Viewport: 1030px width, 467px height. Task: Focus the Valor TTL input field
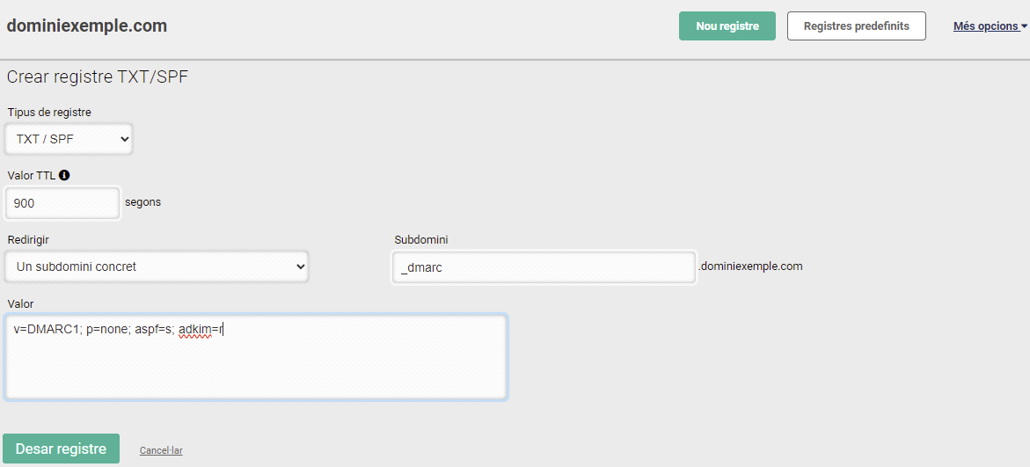62,203
